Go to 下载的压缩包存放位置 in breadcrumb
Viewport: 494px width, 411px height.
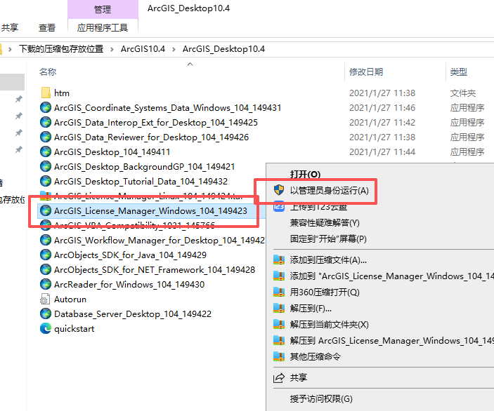(x=61, y=49)
